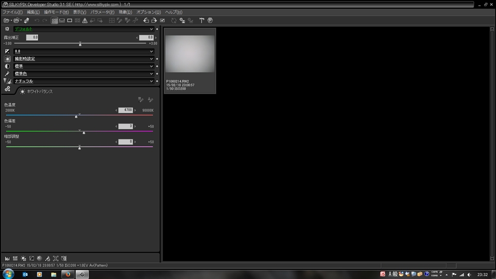The width and height of the screenshot is (496, 279).
Task: Click the sharpness/noise icon in sidebar
Action: [7, 81]
